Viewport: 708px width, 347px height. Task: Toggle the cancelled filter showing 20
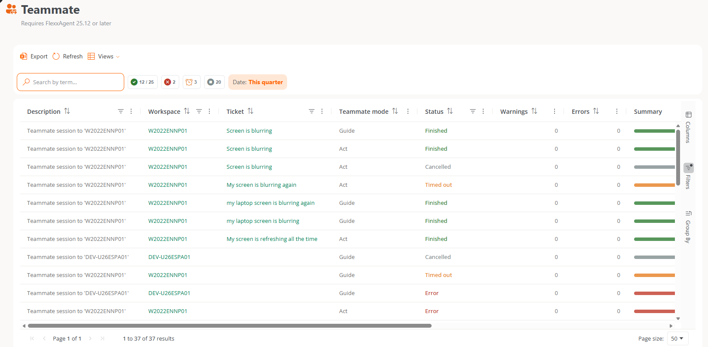(x=215, y=82)
